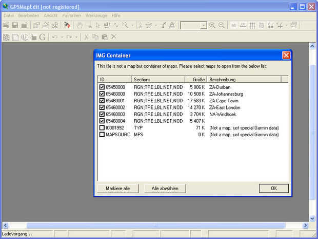
Task: Open the Werkzeuge menu
Action: [96, 15]
